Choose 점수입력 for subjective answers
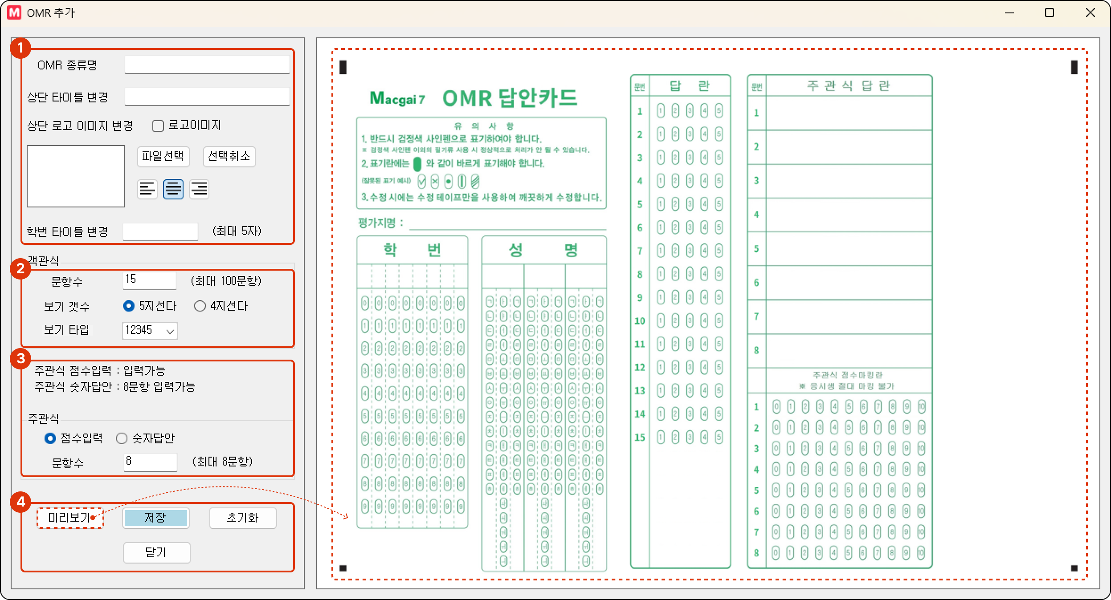Viewport: 1111px width, 600px height. point(50,438)
